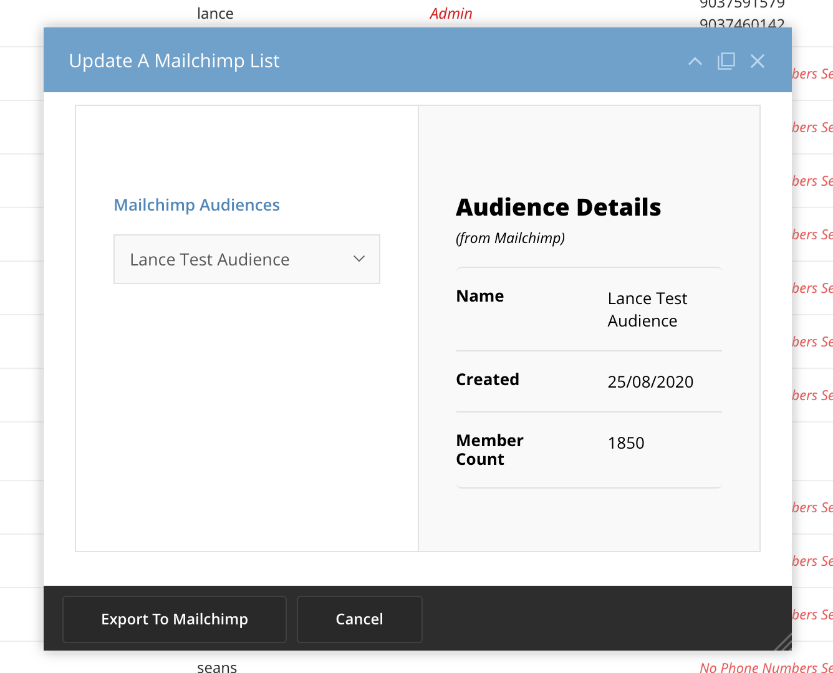This screenshot has height=673, width=833.
Task: Maximize the Update A Mailchimp List dialog
Action: point(726,61)
